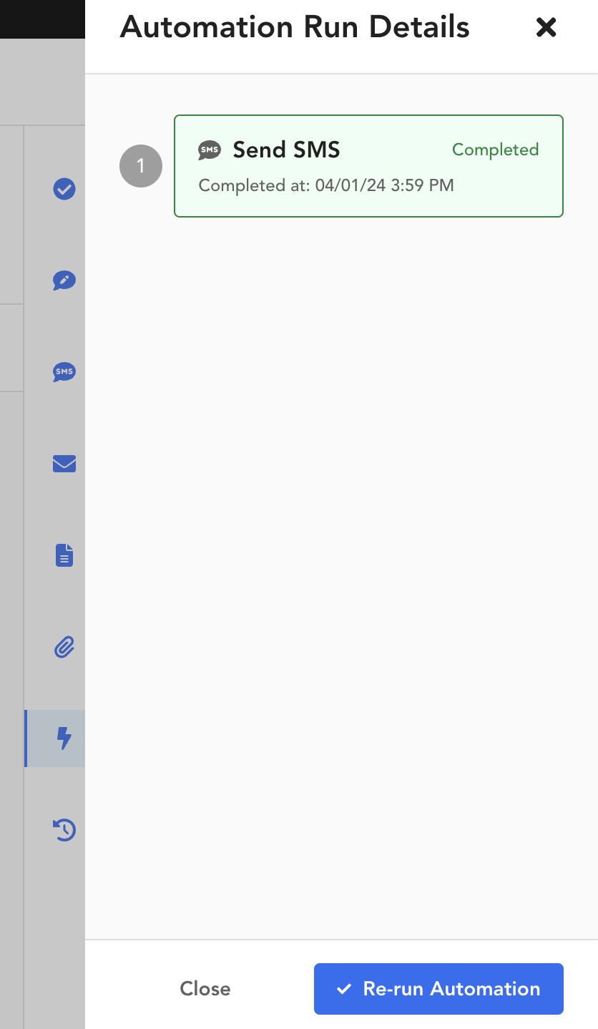The height and width of the screenshot is (1029, 598).
Task: Open the history clock sidebar icon
Action: coord(64,830)
